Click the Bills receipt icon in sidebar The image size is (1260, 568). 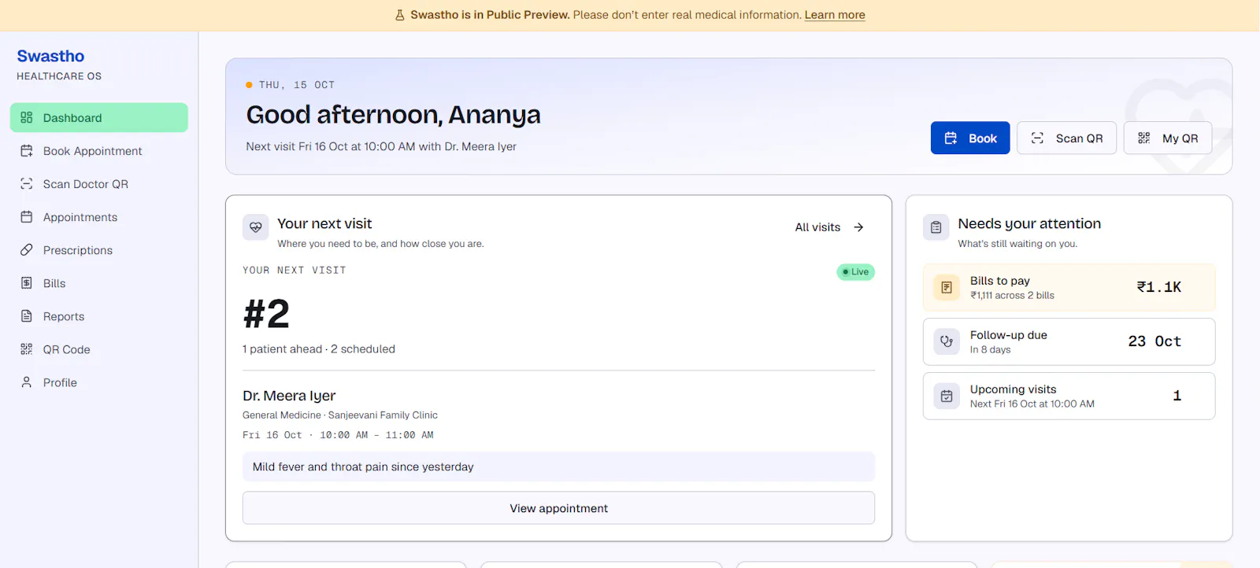coord(27,283)
